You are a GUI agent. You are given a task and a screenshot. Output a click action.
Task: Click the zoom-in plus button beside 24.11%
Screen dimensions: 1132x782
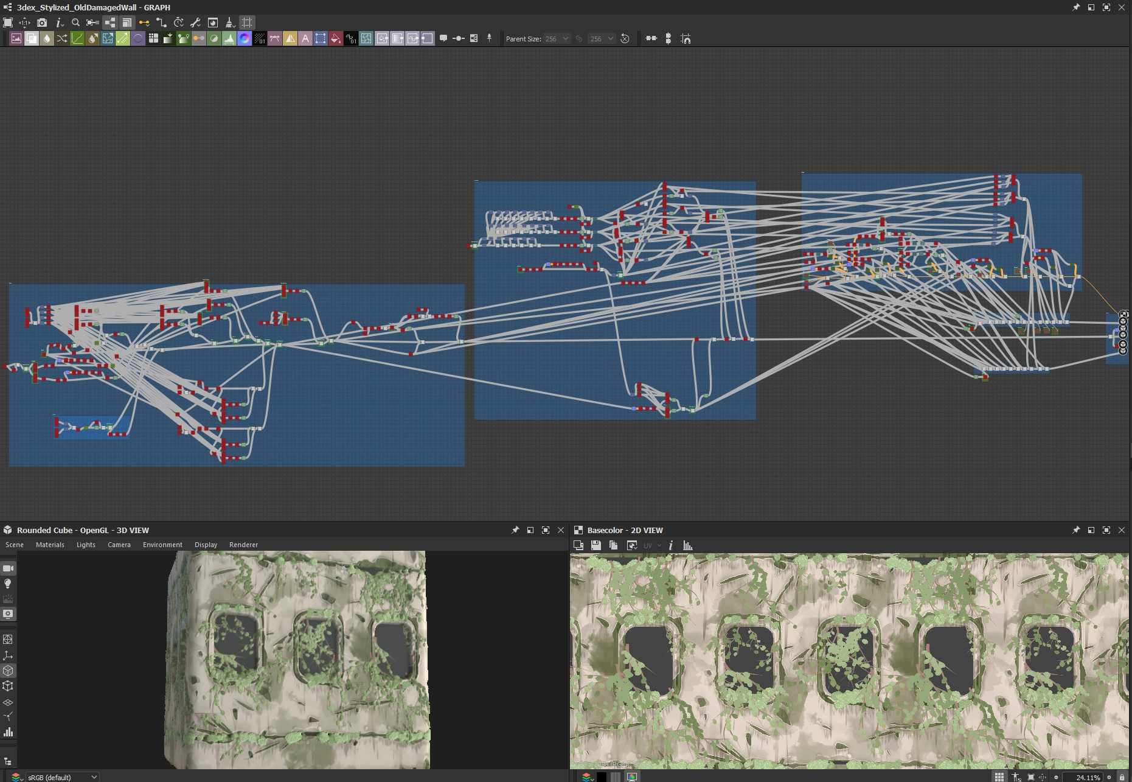[x=1109, y=777]
